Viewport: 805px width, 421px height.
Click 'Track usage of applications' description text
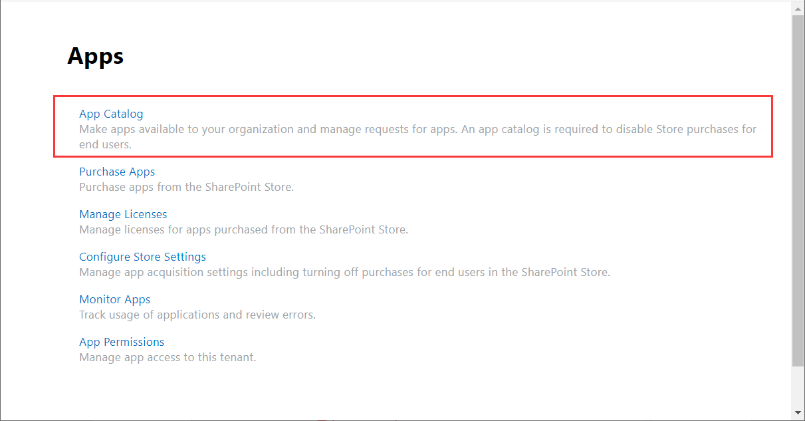(197, 315)
